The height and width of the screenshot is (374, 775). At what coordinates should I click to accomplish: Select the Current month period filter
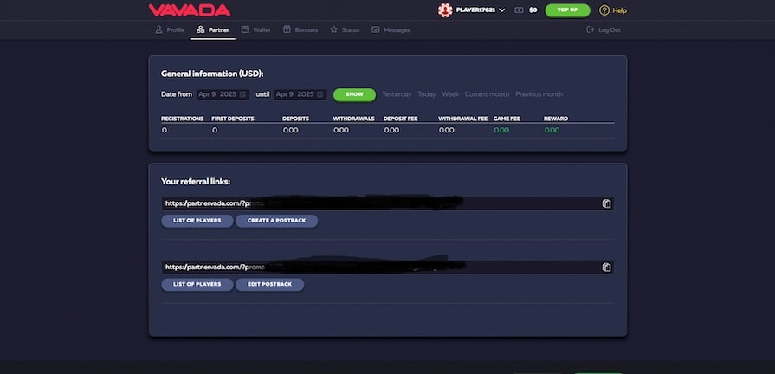[x=487, y=94]
